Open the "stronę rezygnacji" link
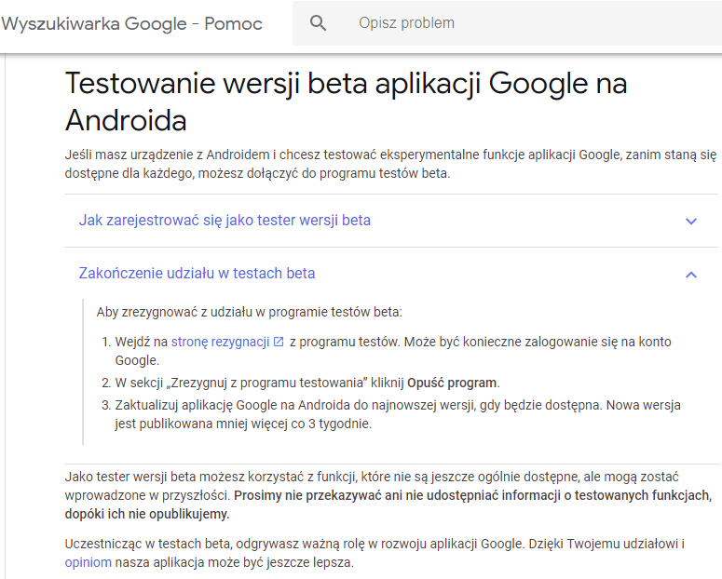Image resolution: width=722 pixels, height=579 pixels. pyautogui.click(x=220, y=343)
